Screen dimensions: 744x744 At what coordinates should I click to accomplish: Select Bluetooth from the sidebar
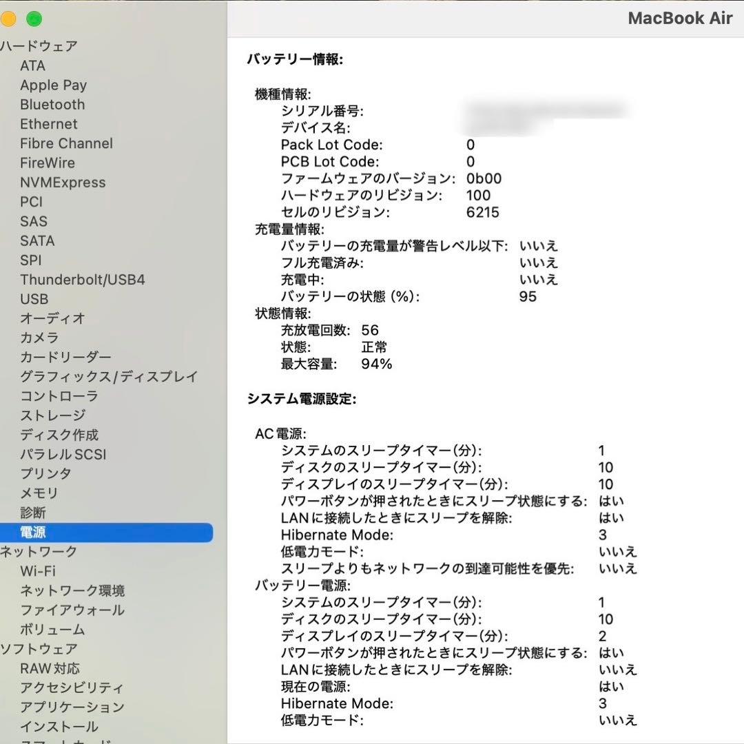tap(52, 105)
